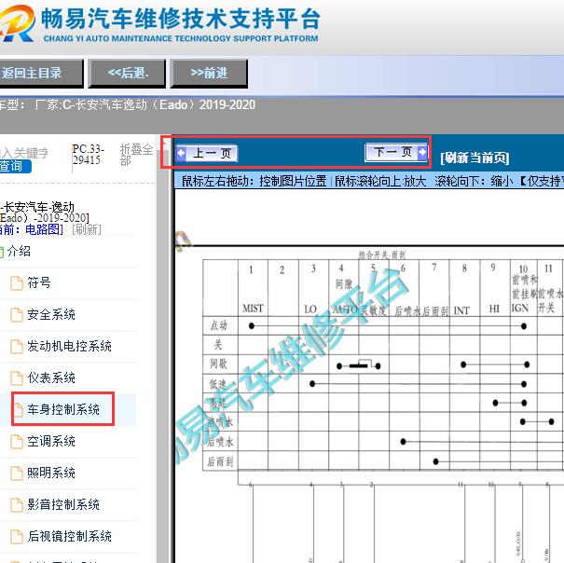Viewport: 564px width, 563px height.
Task: Click the folder icon beside 后视镜控制系统
Action: [x=17, y=536]
